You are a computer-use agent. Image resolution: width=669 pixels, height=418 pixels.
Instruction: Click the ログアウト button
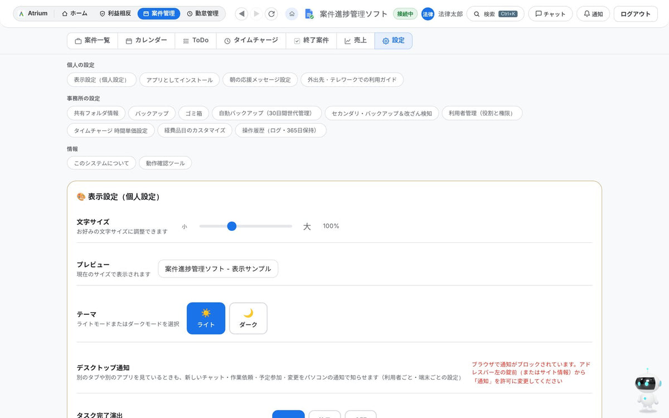click(x=636, y=14)
